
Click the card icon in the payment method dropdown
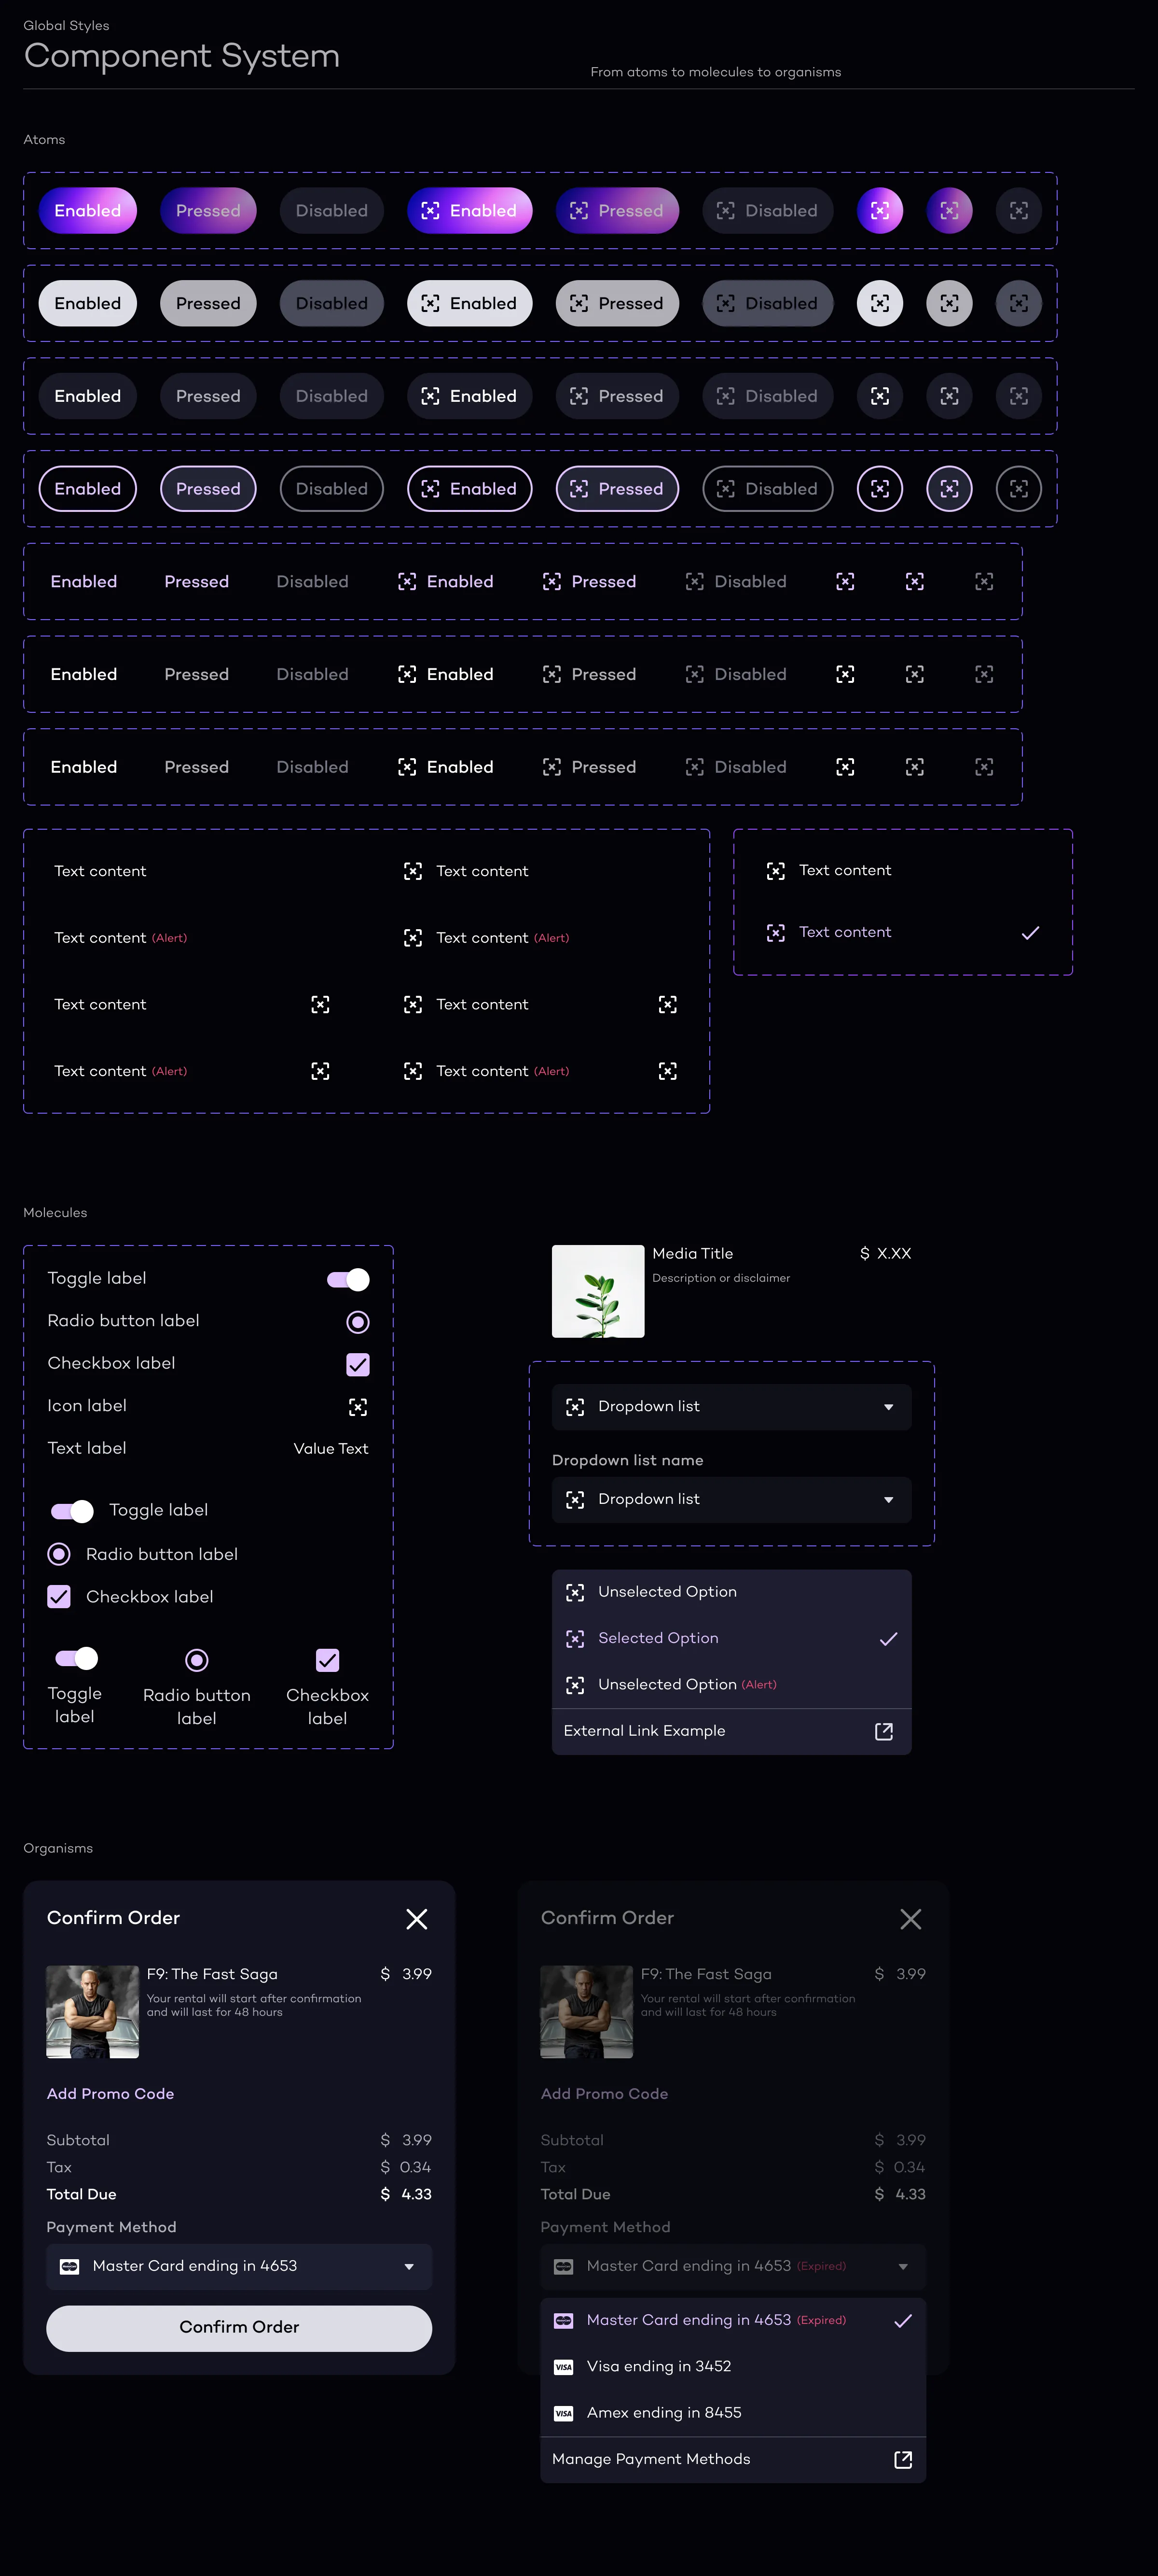(70, 2266)
